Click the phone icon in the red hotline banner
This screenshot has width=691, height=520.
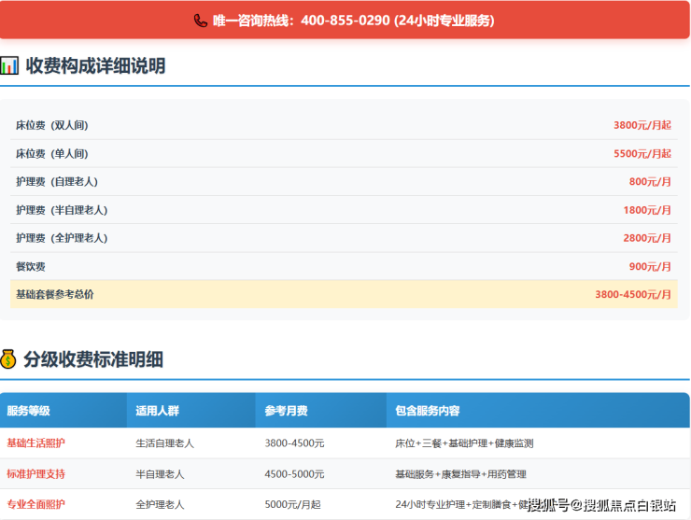[201, 21]
